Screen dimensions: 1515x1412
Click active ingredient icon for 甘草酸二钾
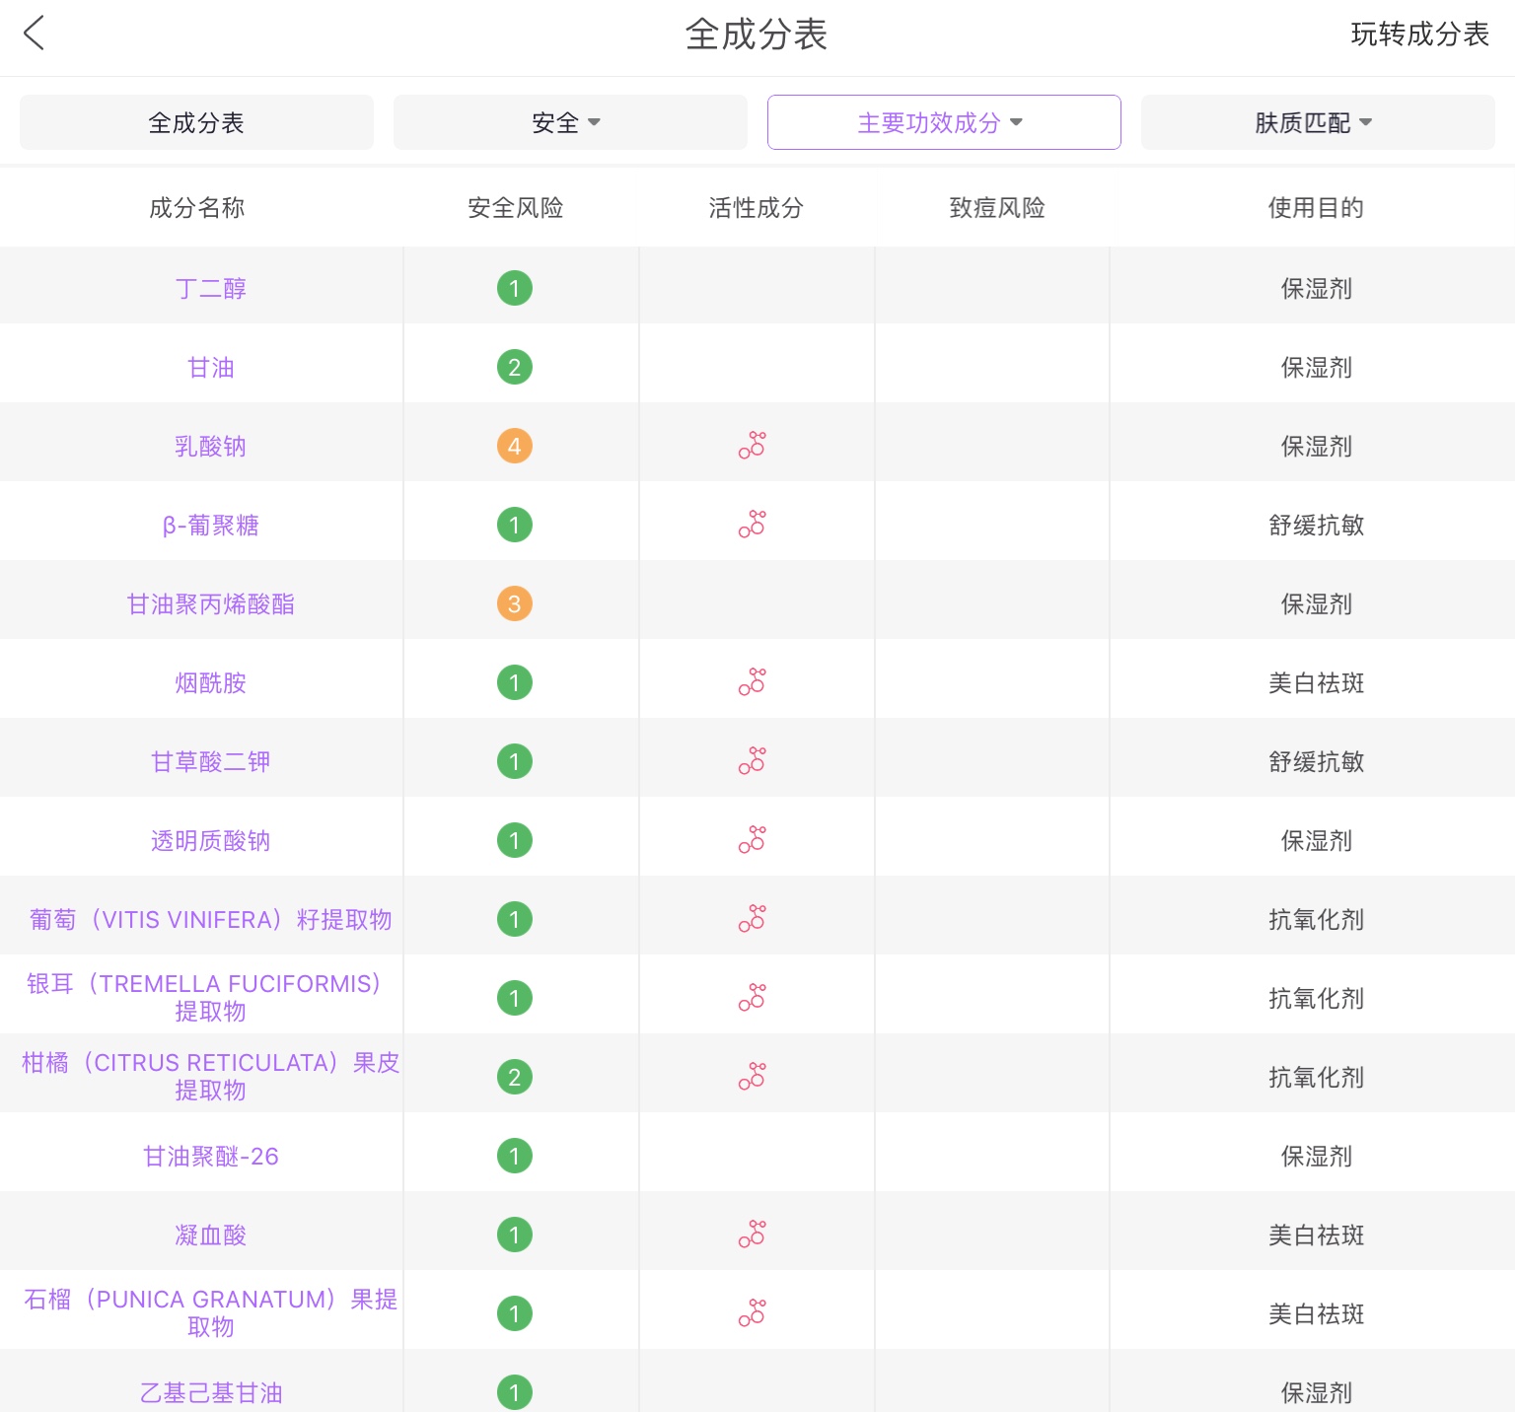click(x=753, y=761)
